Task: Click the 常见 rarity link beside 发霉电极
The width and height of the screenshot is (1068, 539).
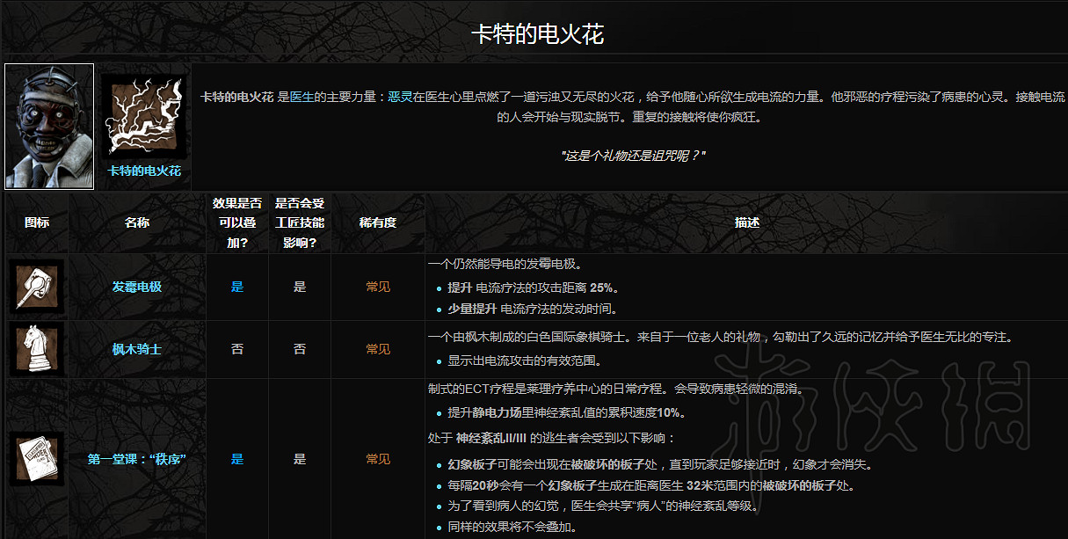Action: pyautogui.click(x=377, y=286)
